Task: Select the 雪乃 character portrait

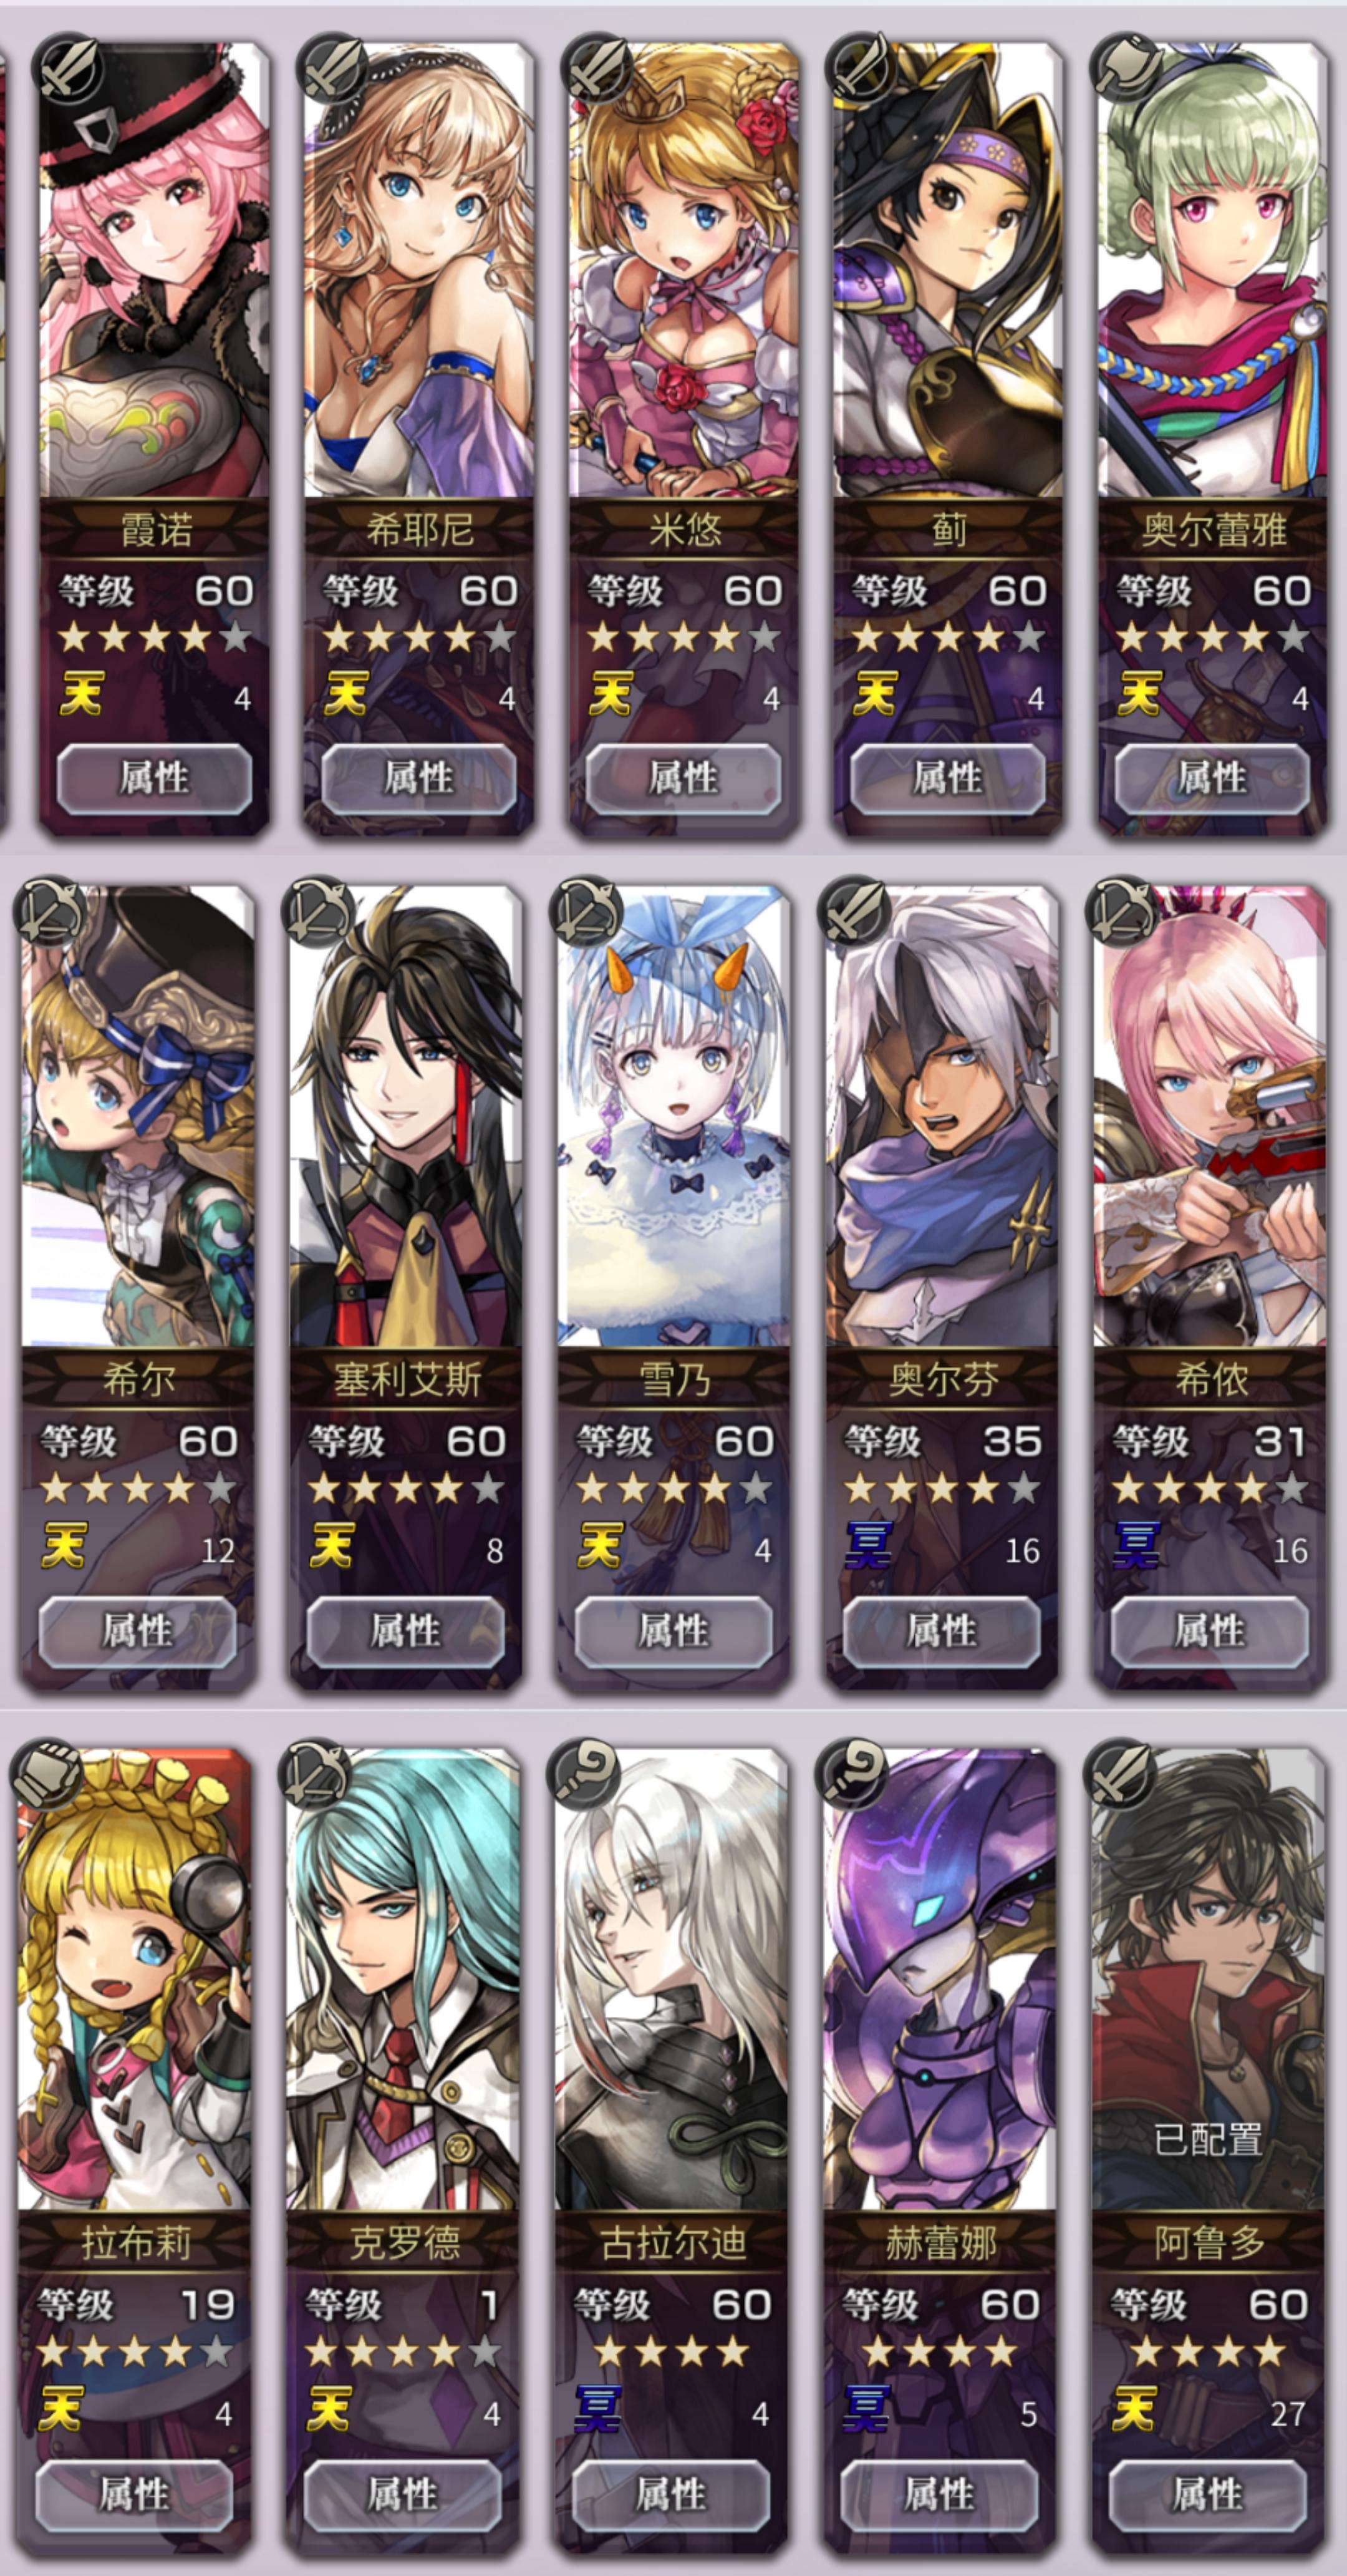Action: click(x=673, y=1116)
